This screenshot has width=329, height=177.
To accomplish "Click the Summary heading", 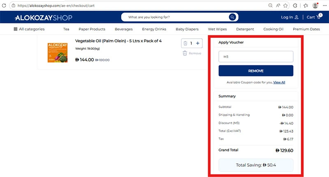I will tap(227, 96).
